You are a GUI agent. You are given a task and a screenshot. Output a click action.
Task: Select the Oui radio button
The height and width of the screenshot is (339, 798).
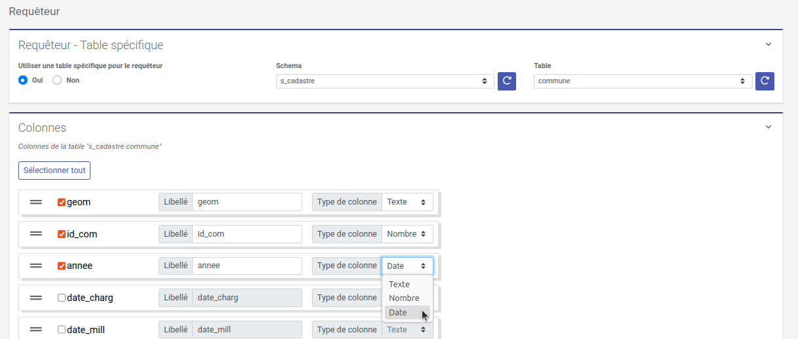click(23, 80)
